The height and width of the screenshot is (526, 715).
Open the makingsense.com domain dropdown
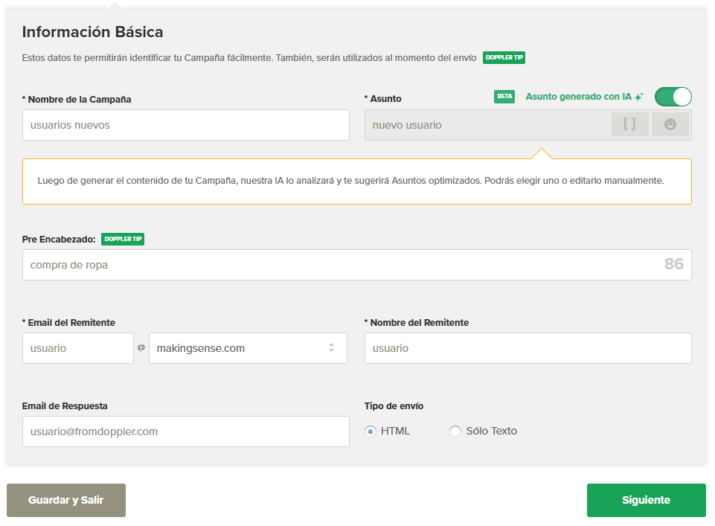(238, 348)
